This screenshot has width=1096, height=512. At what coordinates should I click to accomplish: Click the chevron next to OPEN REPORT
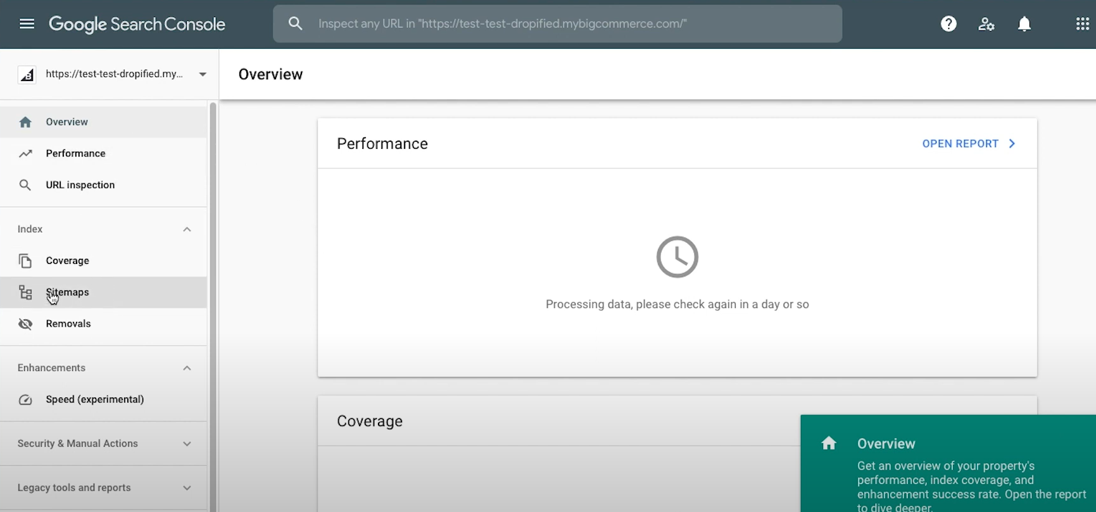1012,144
